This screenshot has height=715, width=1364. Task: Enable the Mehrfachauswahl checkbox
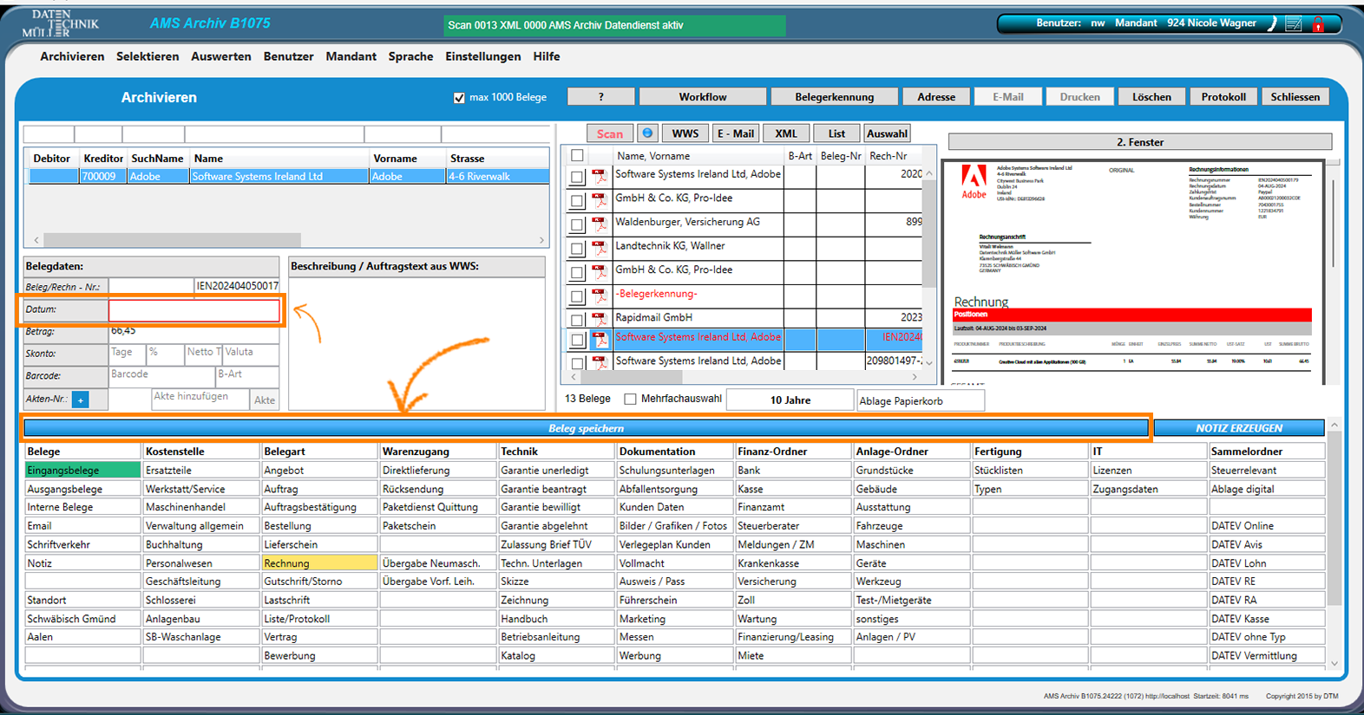631,400
